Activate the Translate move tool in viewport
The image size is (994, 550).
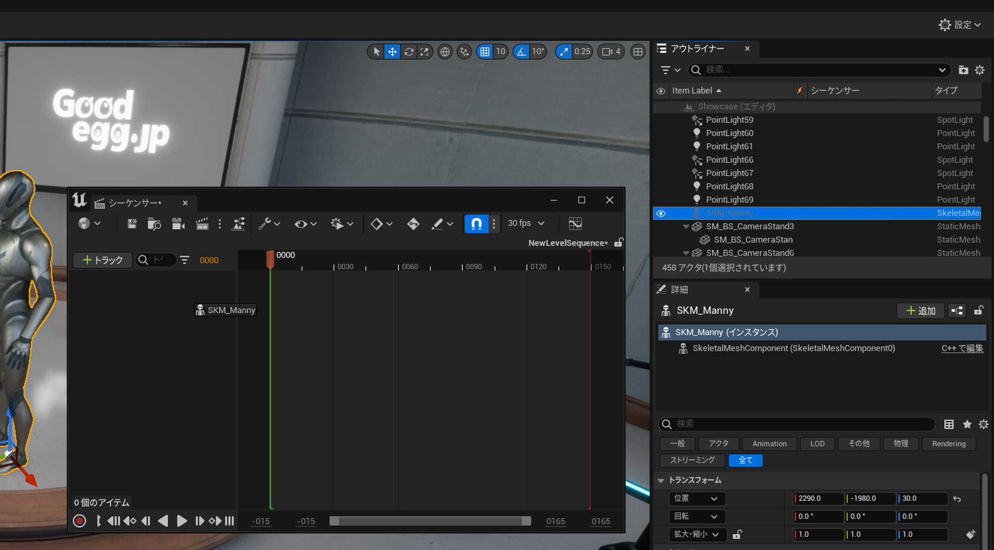pos(392,51)
